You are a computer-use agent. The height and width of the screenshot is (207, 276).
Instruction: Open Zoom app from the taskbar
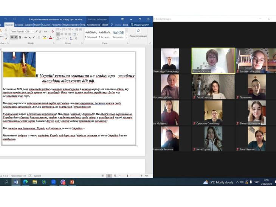coord(53,182)
